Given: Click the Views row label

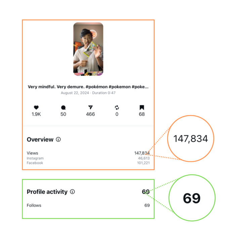Looking at the screenshot, I should (x=33, y=153).
